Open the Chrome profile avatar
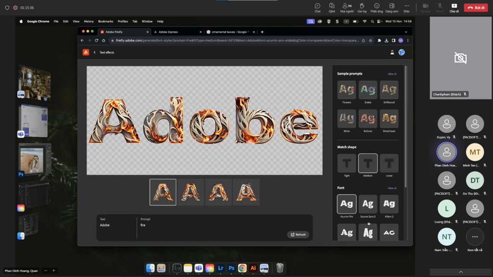493x277 pixels. [x=401, y=40]
